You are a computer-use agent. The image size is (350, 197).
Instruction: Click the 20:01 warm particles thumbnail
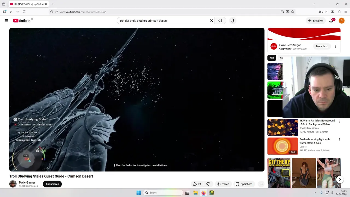point(283,128)
